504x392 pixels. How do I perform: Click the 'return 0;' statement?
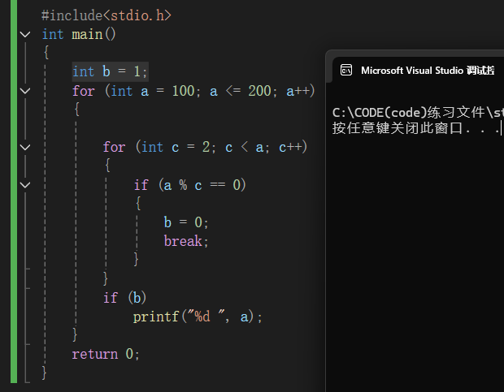point(106,354)
